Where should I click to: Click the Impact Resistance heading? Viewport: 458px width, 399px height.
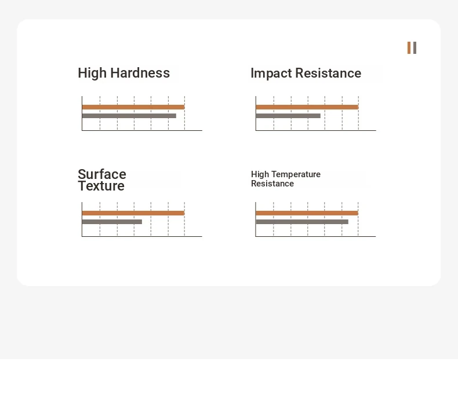click(306, 73)
